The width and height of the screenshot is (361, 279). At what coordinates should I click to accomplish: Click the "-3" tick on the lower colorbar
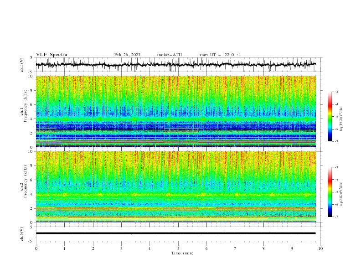tap(336, 167)
